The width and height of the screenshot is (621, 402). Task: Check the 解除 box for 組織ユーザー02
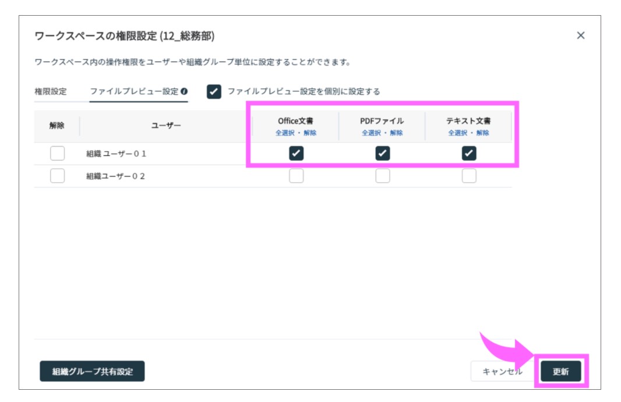(x=57, y=176)
